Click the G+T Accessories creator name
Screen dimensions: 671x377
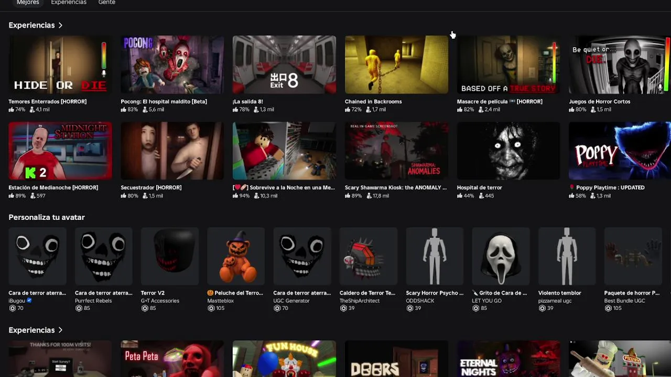pos(160,301)
